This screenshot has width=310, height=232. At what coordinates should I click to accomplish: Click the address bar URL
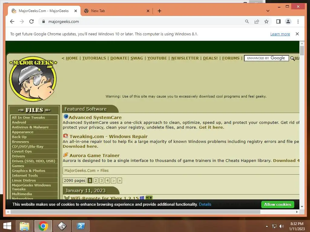coord(64,21)
